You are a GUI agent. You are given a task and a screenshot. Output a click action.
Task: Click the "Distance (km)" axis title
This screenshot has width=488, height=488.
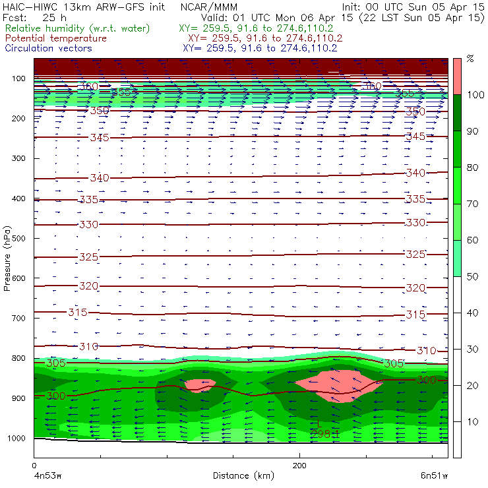click(243, 475)
